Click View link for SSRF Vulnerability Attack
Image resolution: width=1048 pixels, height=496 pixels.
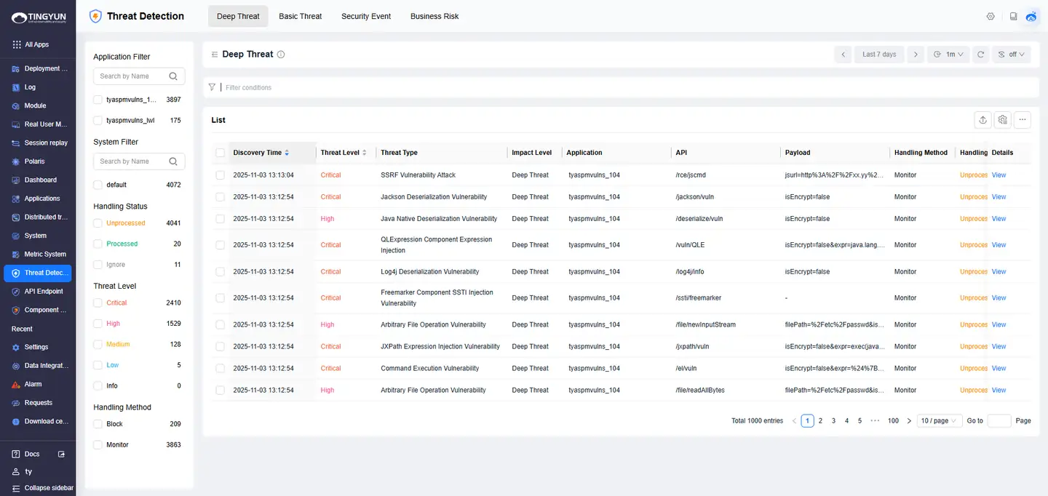(x=999, y=175)
